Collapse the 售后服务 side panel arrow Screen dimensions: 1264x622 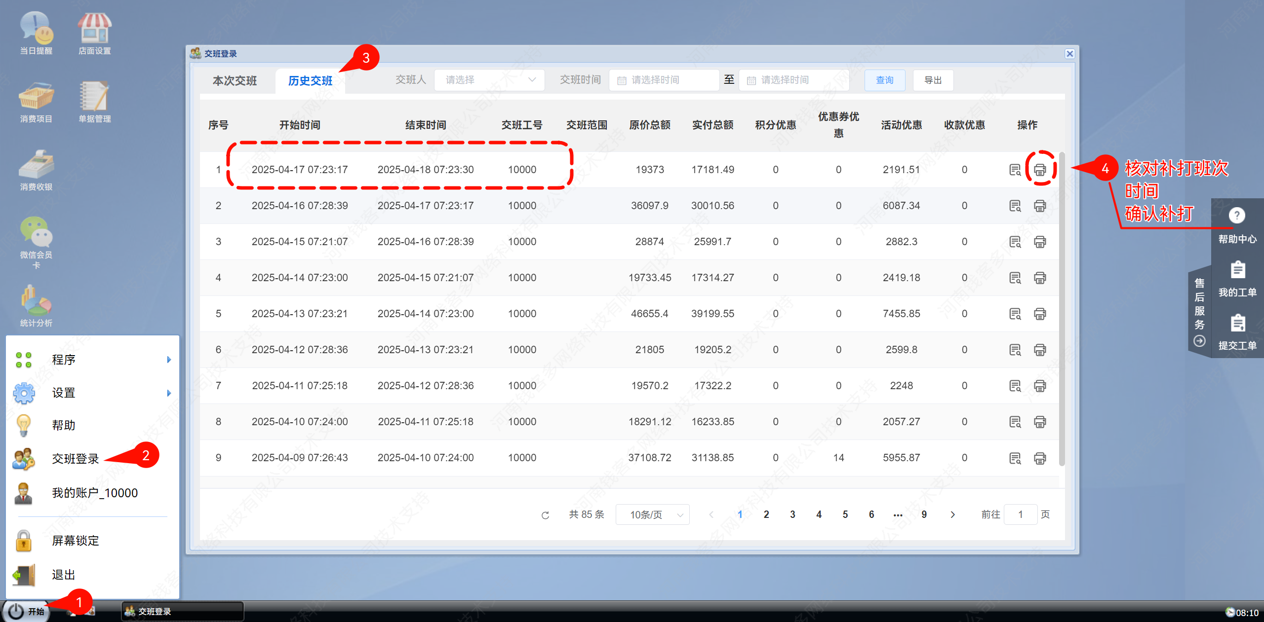(1199, 341)
